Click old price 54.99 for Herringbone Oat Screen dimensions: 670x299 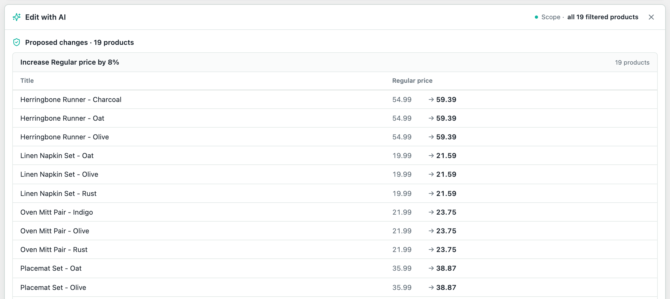402,118
